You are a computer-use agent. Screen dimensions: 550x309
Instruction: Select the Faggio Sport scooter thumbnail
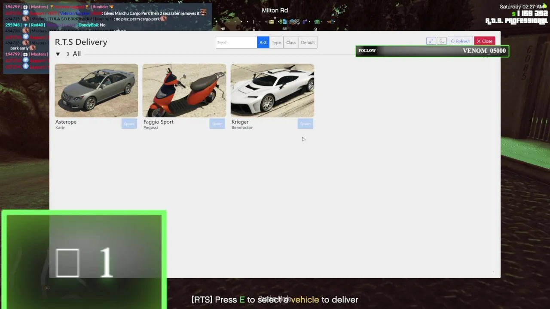(x=184, y=91)
